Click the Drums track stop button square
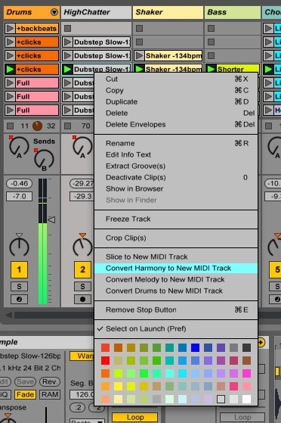Screen dimensions: 281x423 point(11,126)
